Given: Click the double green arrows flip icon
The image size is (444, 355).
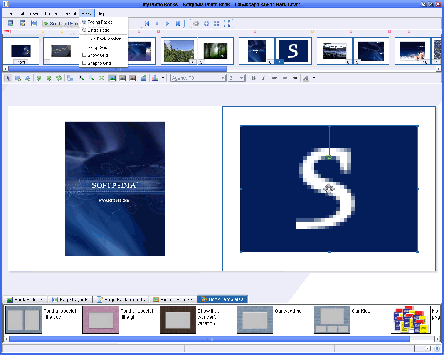Looking at the screenshot, I should 59,78.
